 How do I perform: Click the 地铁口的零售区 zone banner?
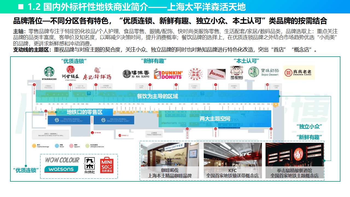point(84,112)
